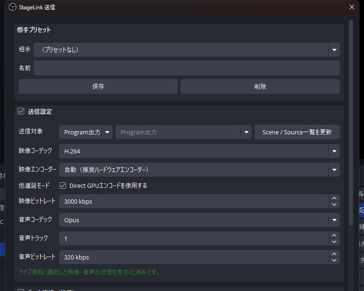The image size is (364, 291).
Task: Click the 相手プリセット section heading
Action: (34, 30)
